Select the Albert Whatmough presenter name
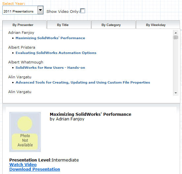The width and height of the screenshot is (182, 174). pyautogui.click(x=26, y=62)
